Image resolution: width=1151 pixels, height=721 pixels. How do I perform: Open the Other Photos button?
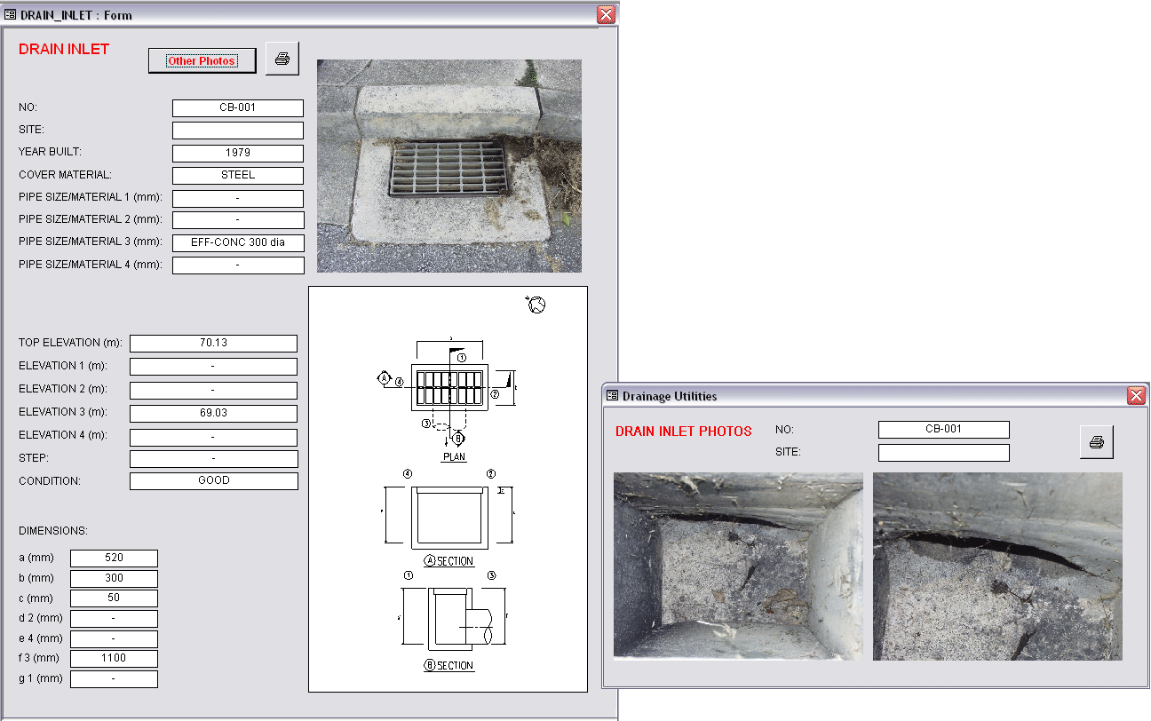pos(202,60)
